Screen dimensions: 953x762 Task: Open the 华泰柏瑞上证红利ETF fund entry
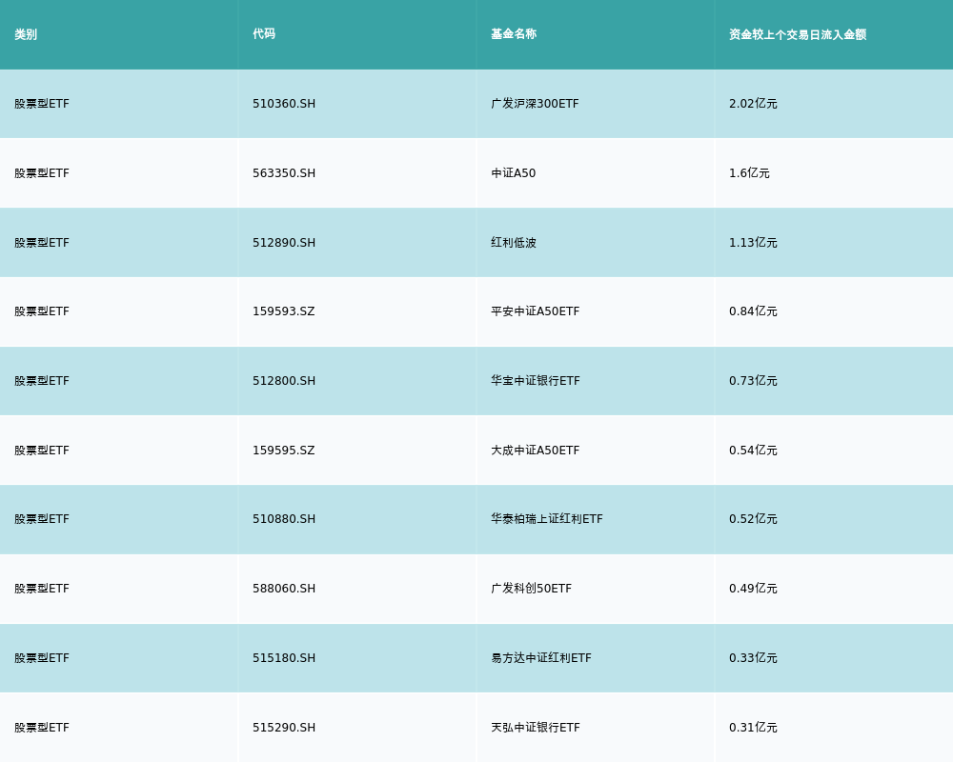coord(546,519)
